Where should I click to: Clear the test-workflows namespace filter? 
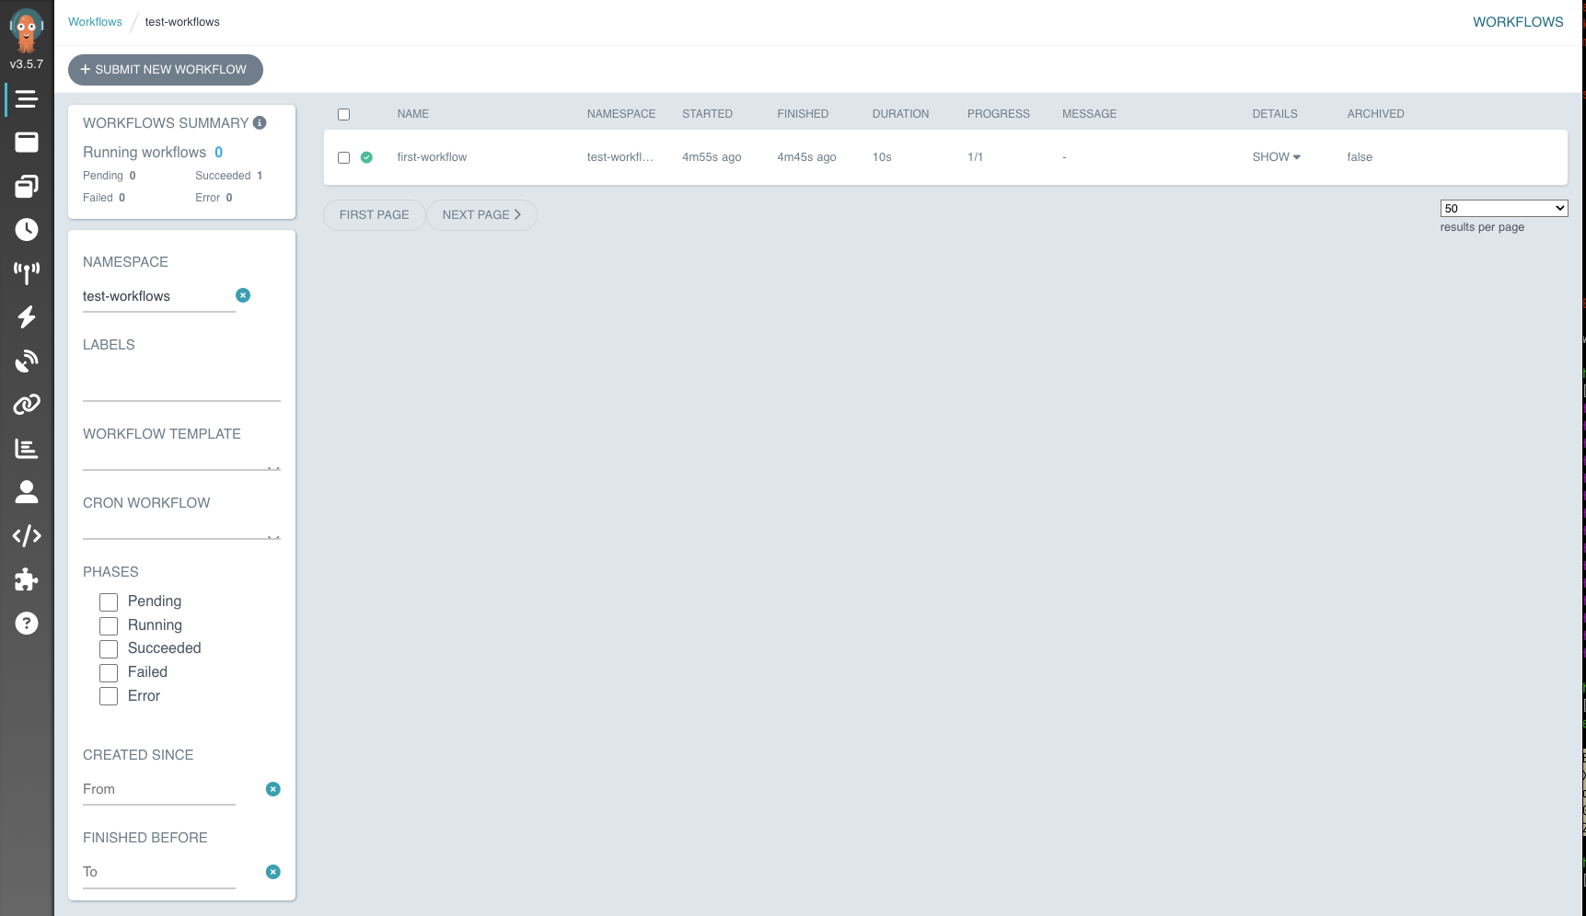coord(243,295)
